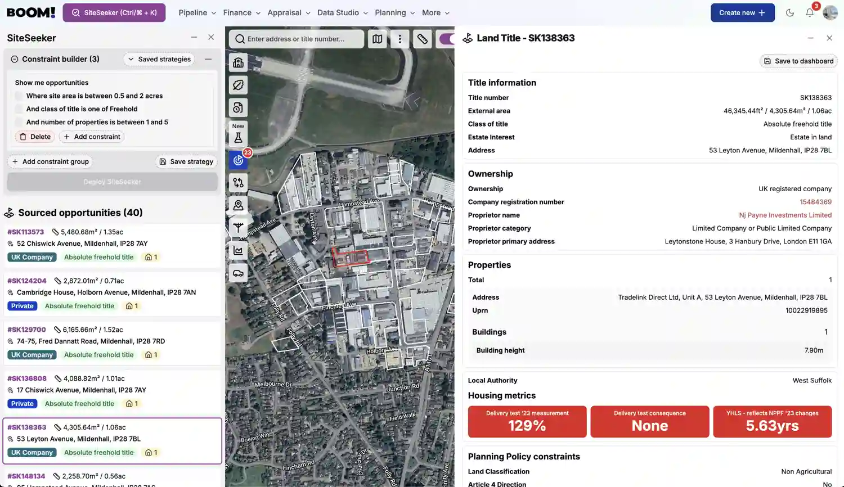
Task: Minimize the Land Title panel
Action: coord(811,38)
